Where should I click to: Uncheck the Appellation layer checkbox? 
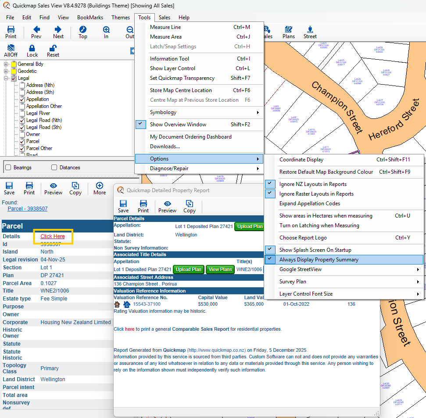coord(21,99)
